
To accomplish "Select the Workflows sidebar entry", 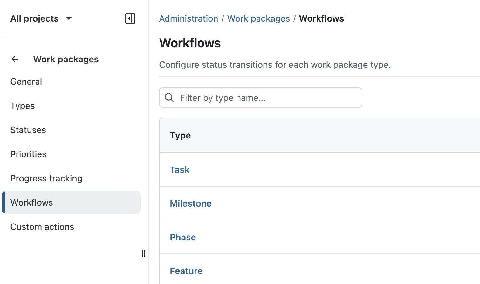I will tap(31, 202).
